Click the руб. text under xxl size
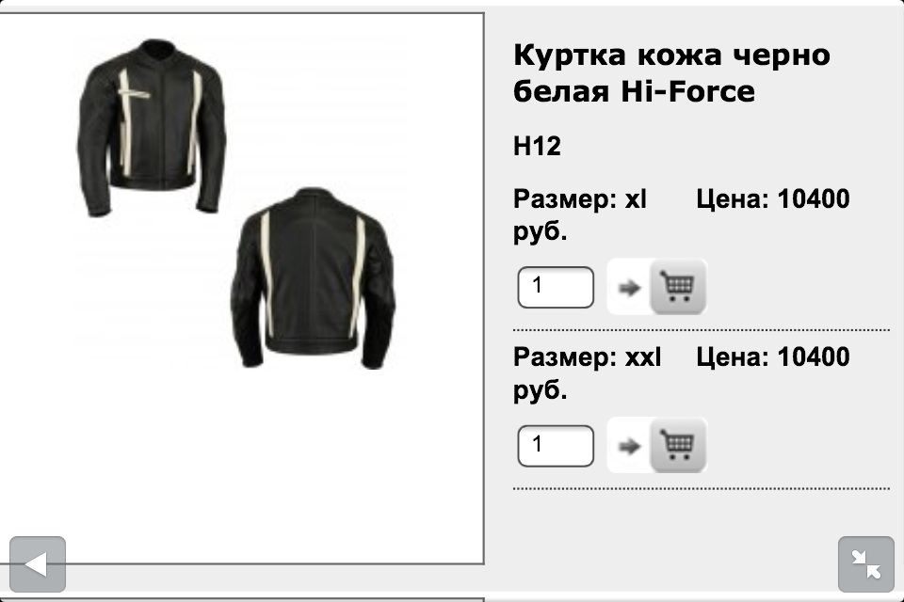The width and height of the screenshot is (904, 602). click(x=541, y=390)
